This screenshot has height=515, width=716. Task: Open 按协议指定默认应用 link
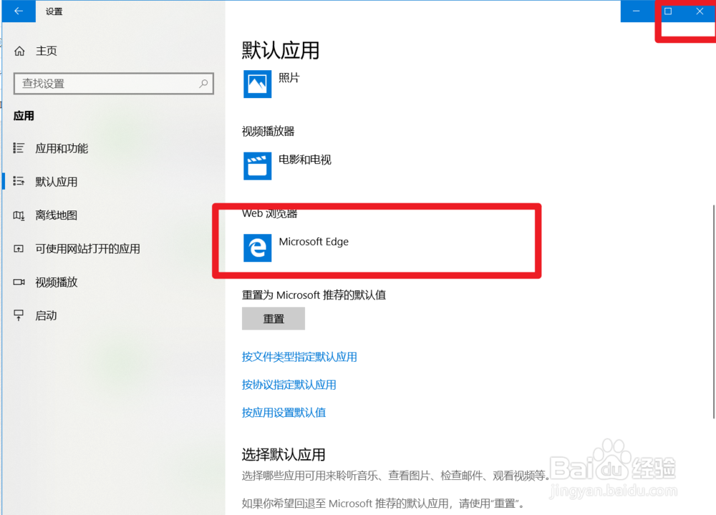[x=289, y=385]
